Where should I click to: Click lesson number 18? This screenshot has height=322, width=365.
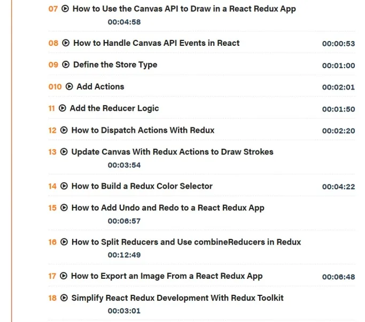point(52,298)
